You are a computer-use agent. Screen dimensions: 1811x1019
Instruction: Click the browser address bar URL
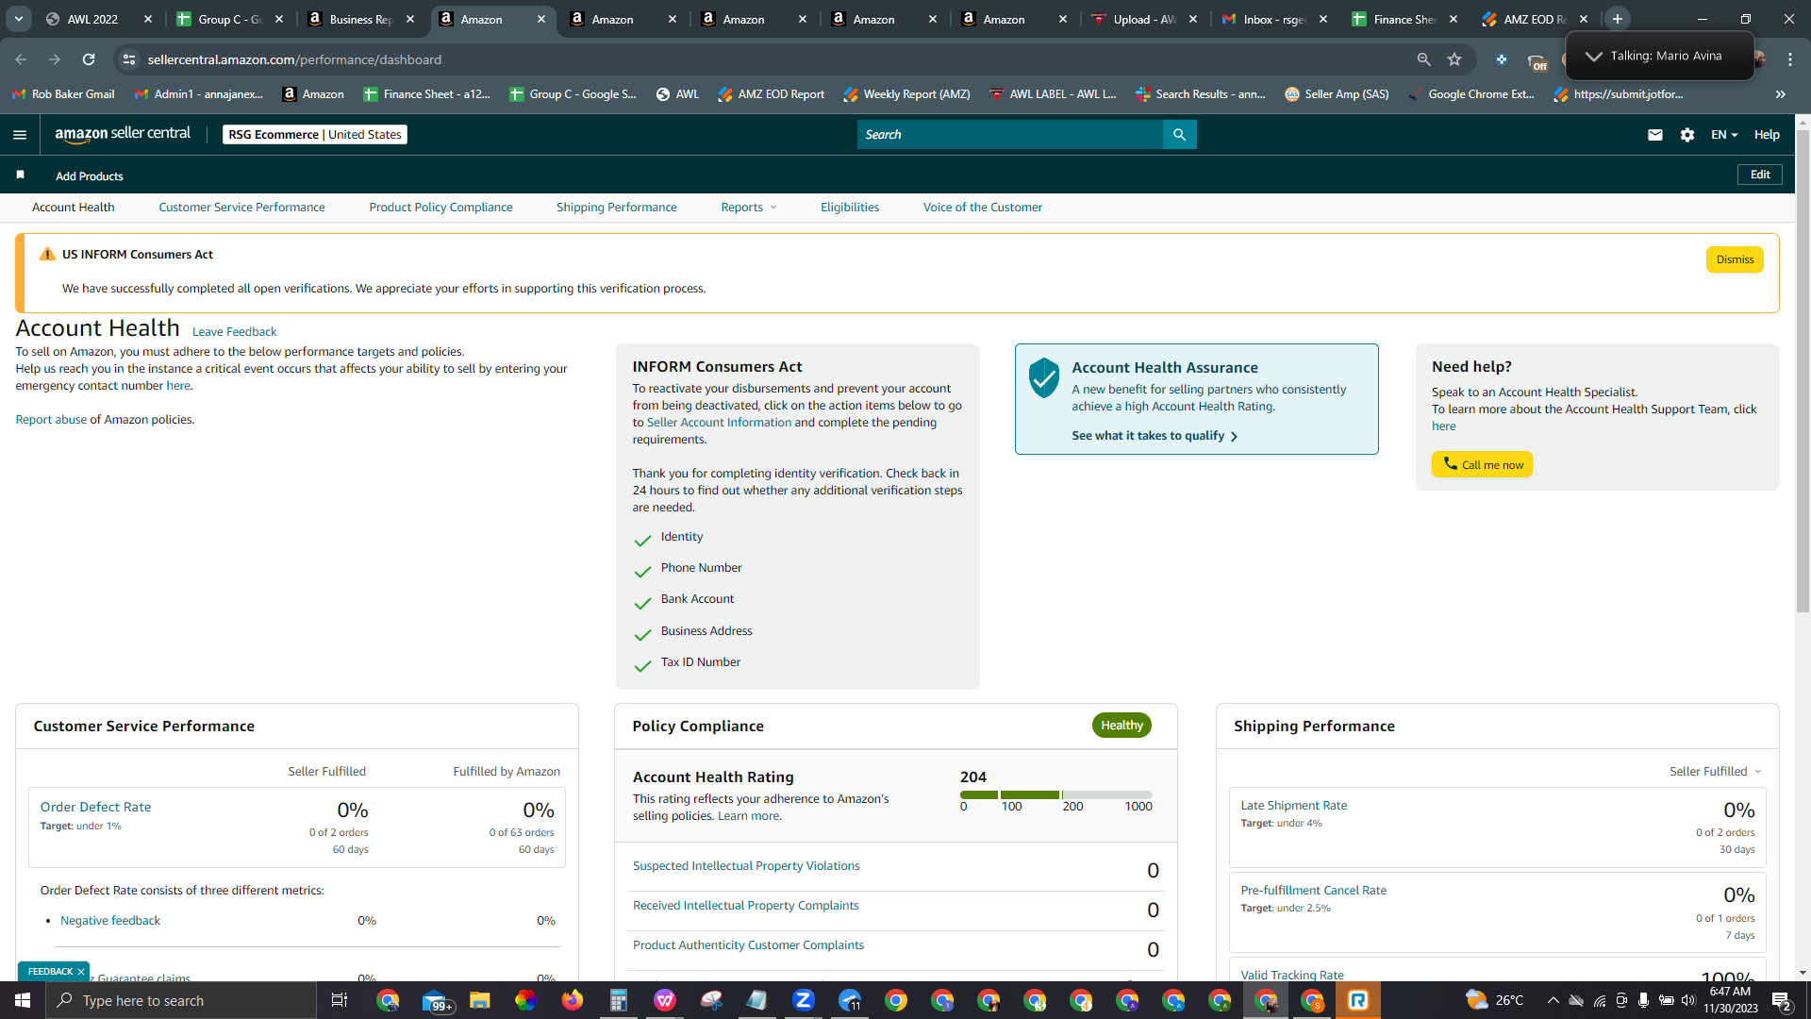(x=294, y=59)
